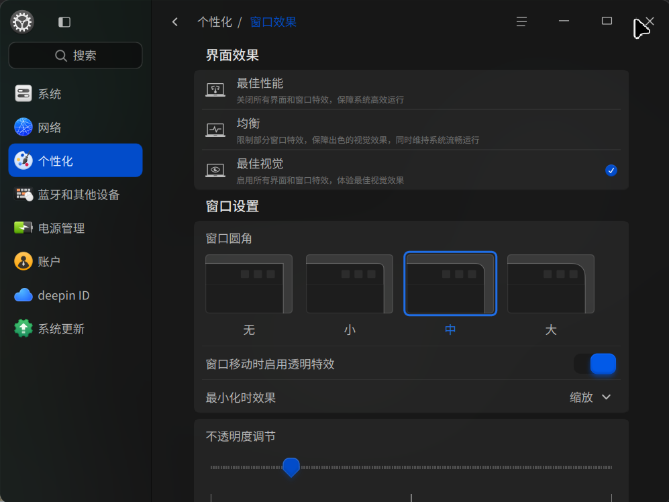Viewport: 669px width, 502px height.
Task: Click the 缩放 dropdown chevron
Action: 607,397
